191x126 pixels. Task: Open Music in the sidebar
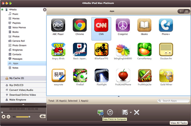click(15, 14)
